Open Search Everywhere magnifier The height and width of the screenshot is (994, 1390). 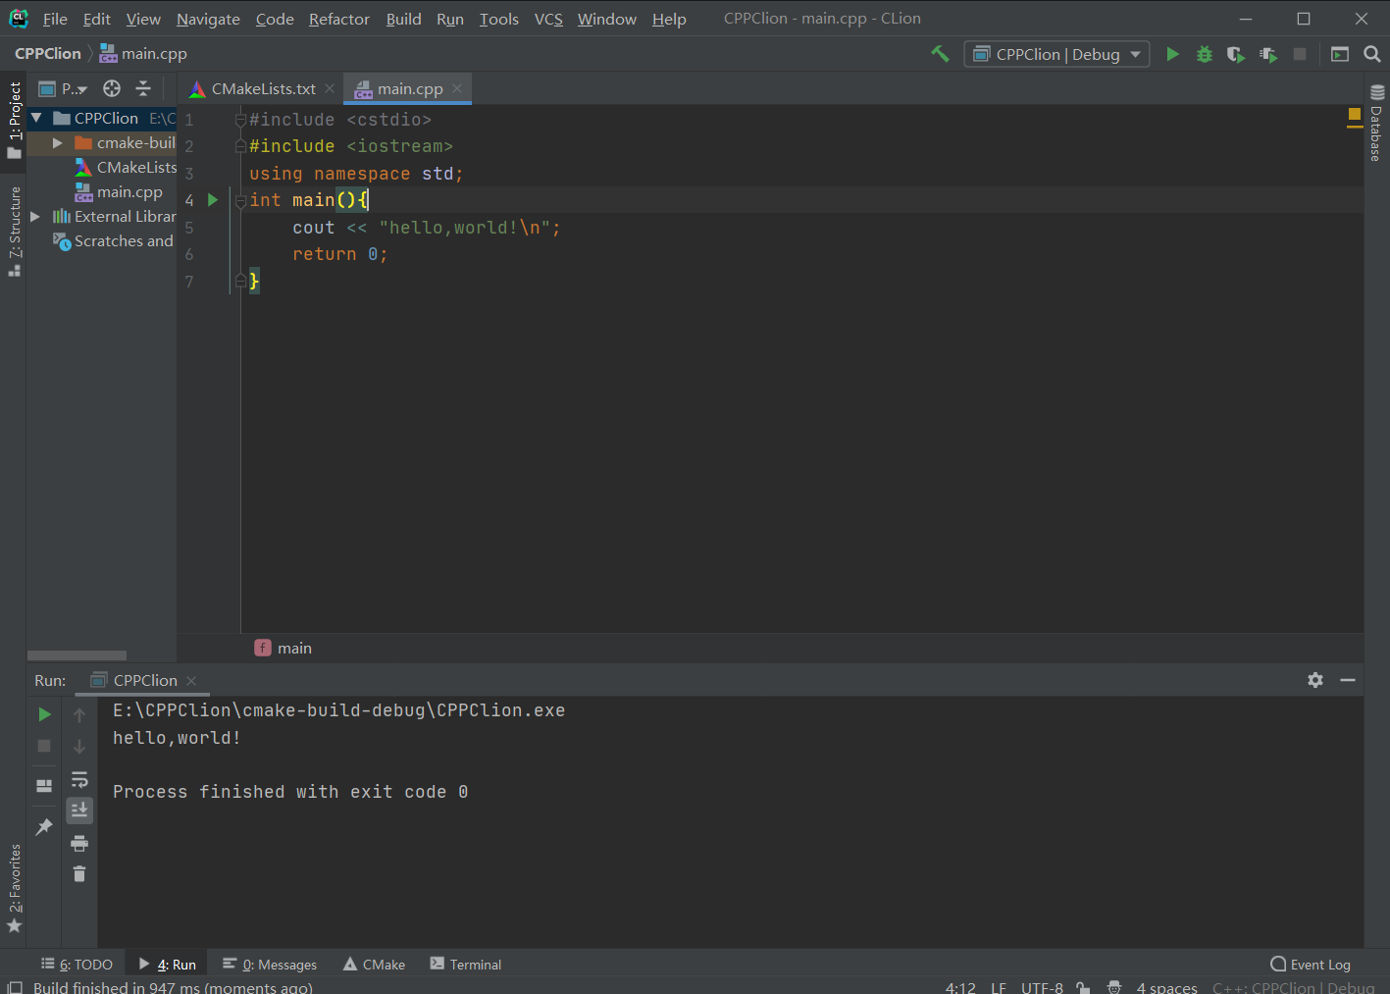[x=1372, y=54]
